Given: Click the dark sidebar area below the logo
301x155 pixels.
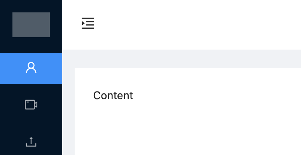Looking at the screenshot, I should point(31,45).
